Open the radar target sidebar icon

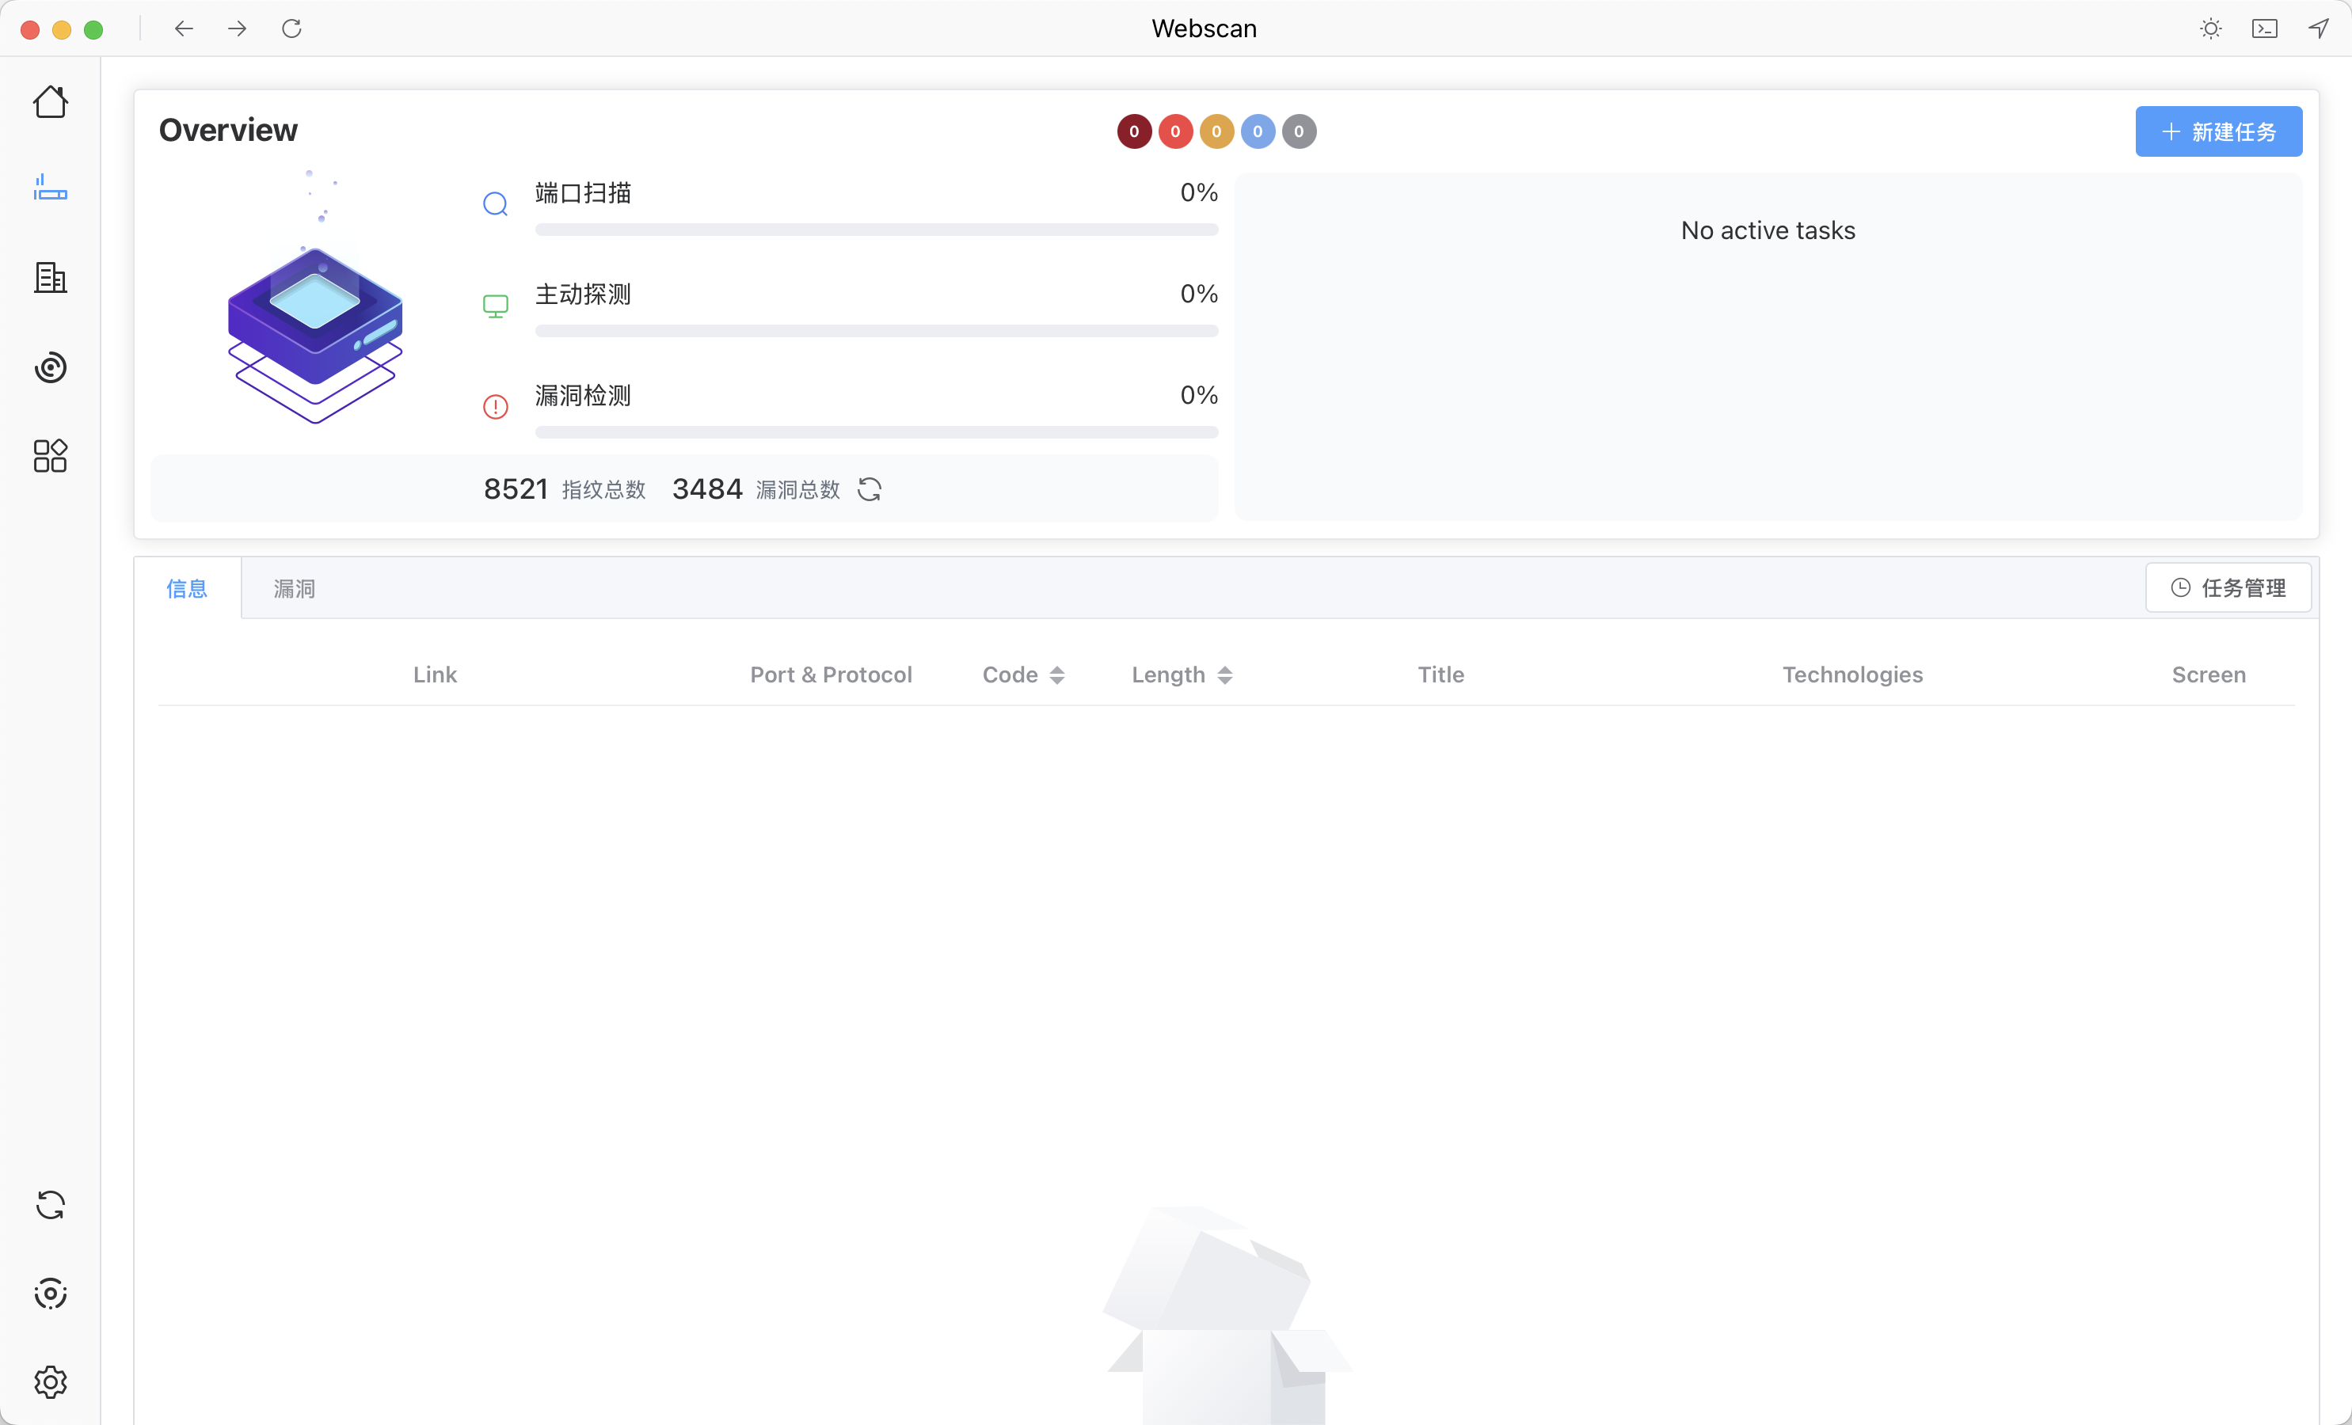[50, 367]
